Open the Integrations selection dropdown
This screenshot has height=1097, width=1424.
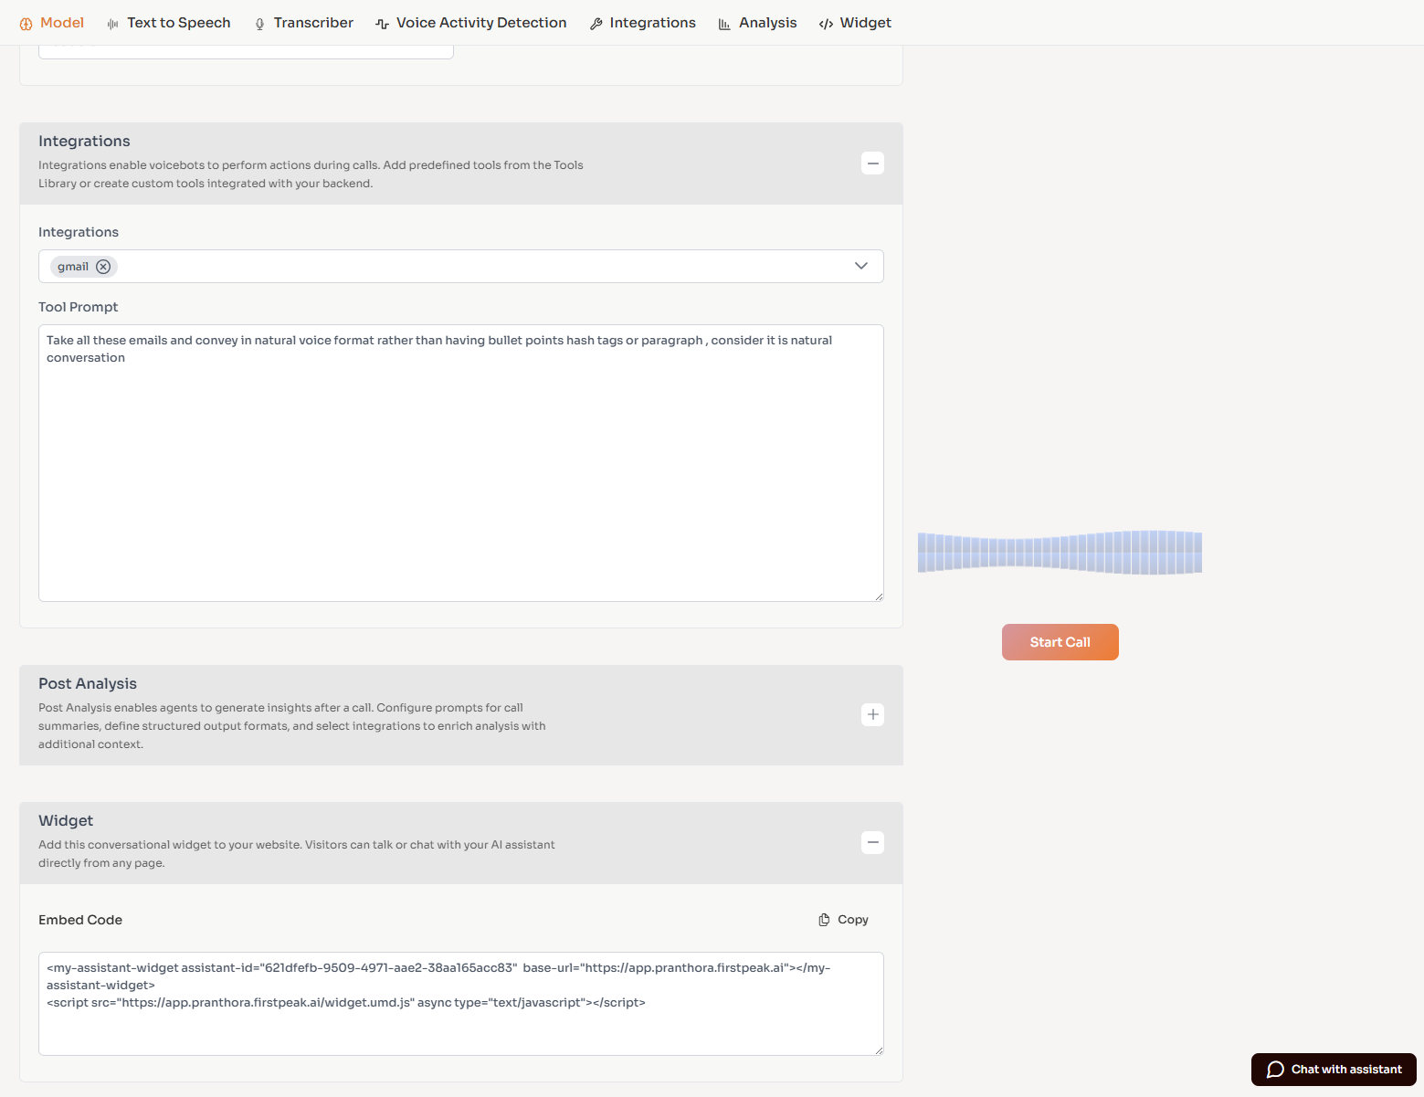[860, 266]
